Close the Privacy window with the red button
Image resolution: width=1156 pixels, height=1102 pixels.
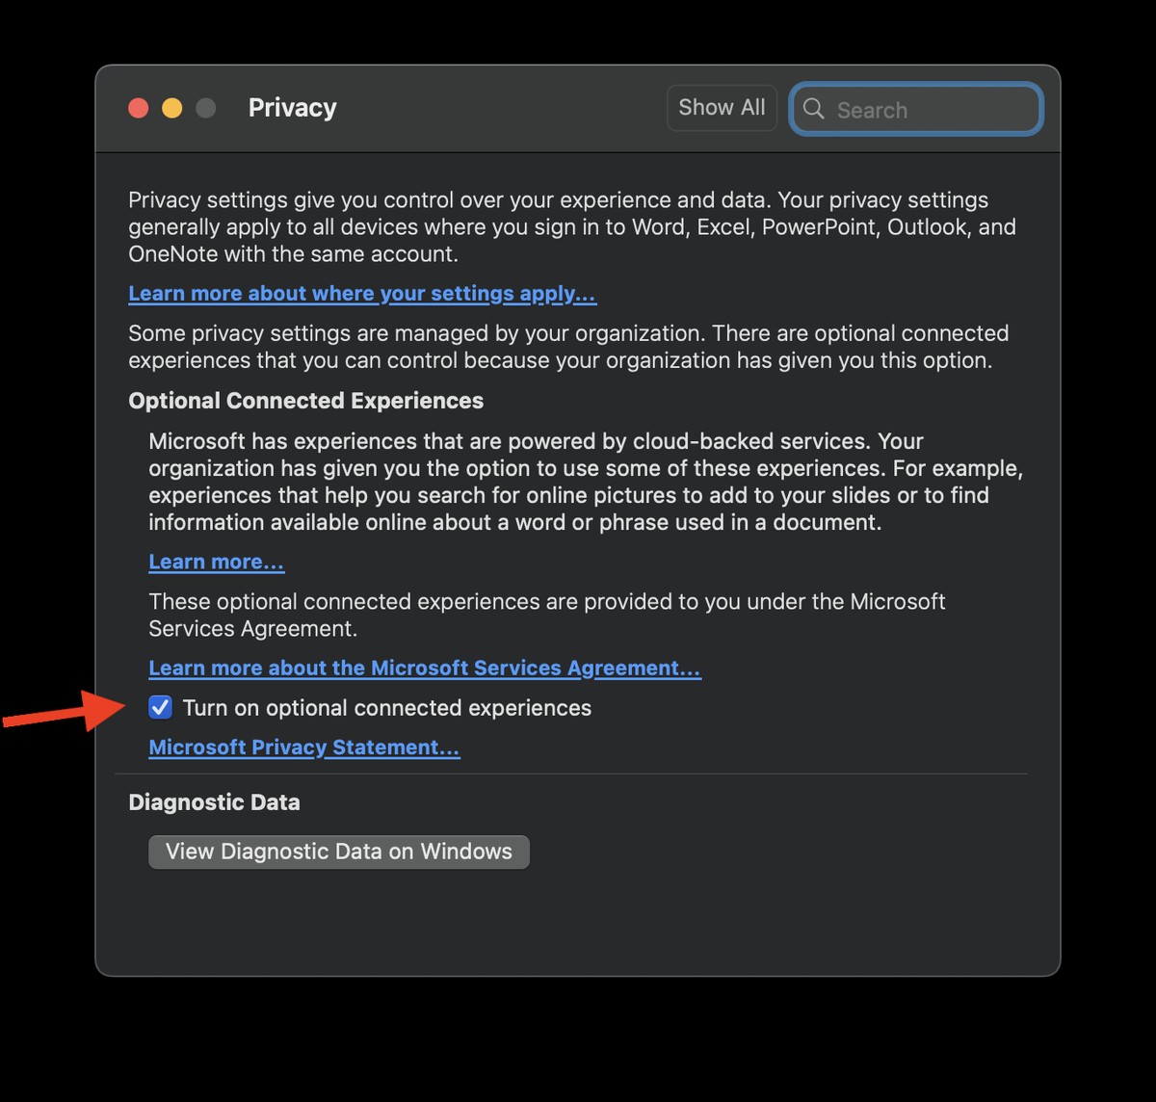138,108
